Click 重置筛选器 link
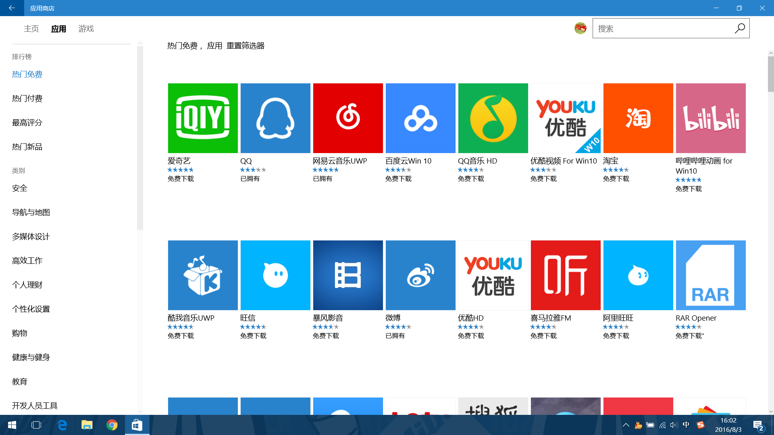The height and width of the screenshot is (435, 774). (x=246, y=46)
